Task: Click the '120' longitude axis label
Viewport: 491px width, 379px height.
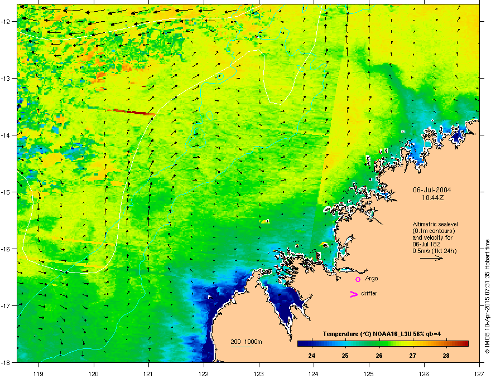Action: (x=94, y=373)
